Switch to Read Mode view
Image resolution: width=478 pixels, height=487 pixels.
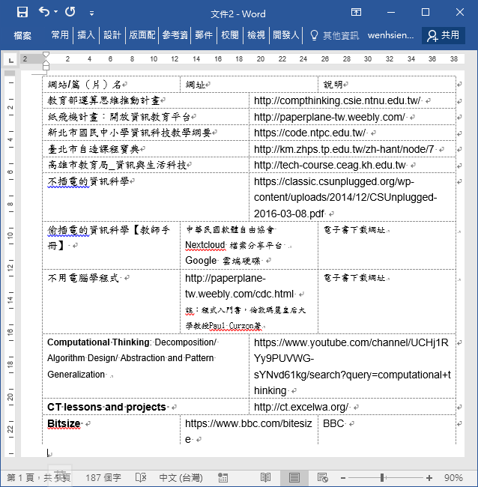coord(265,478)
